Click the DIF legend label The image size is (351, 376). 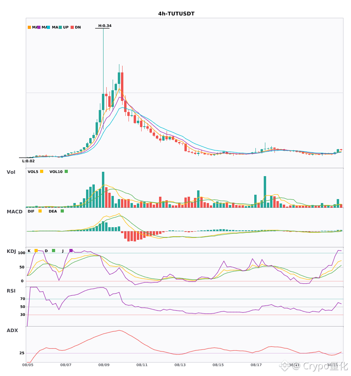click(31, 211)
